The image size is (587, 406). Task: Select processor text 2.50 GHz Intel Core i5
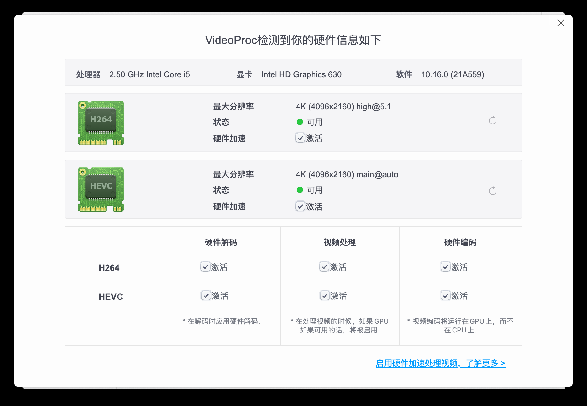click(150, 74)
